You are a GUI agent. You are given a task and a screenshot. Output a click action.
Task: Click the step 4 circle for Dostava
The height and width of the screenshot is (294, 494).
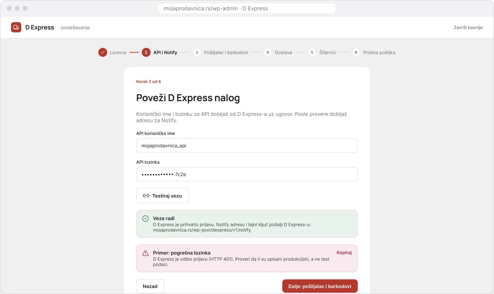(268, 52)
